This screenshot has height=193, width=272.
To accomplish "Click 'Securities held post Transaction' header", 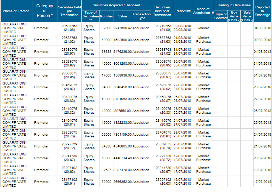I will click(162, 11).
